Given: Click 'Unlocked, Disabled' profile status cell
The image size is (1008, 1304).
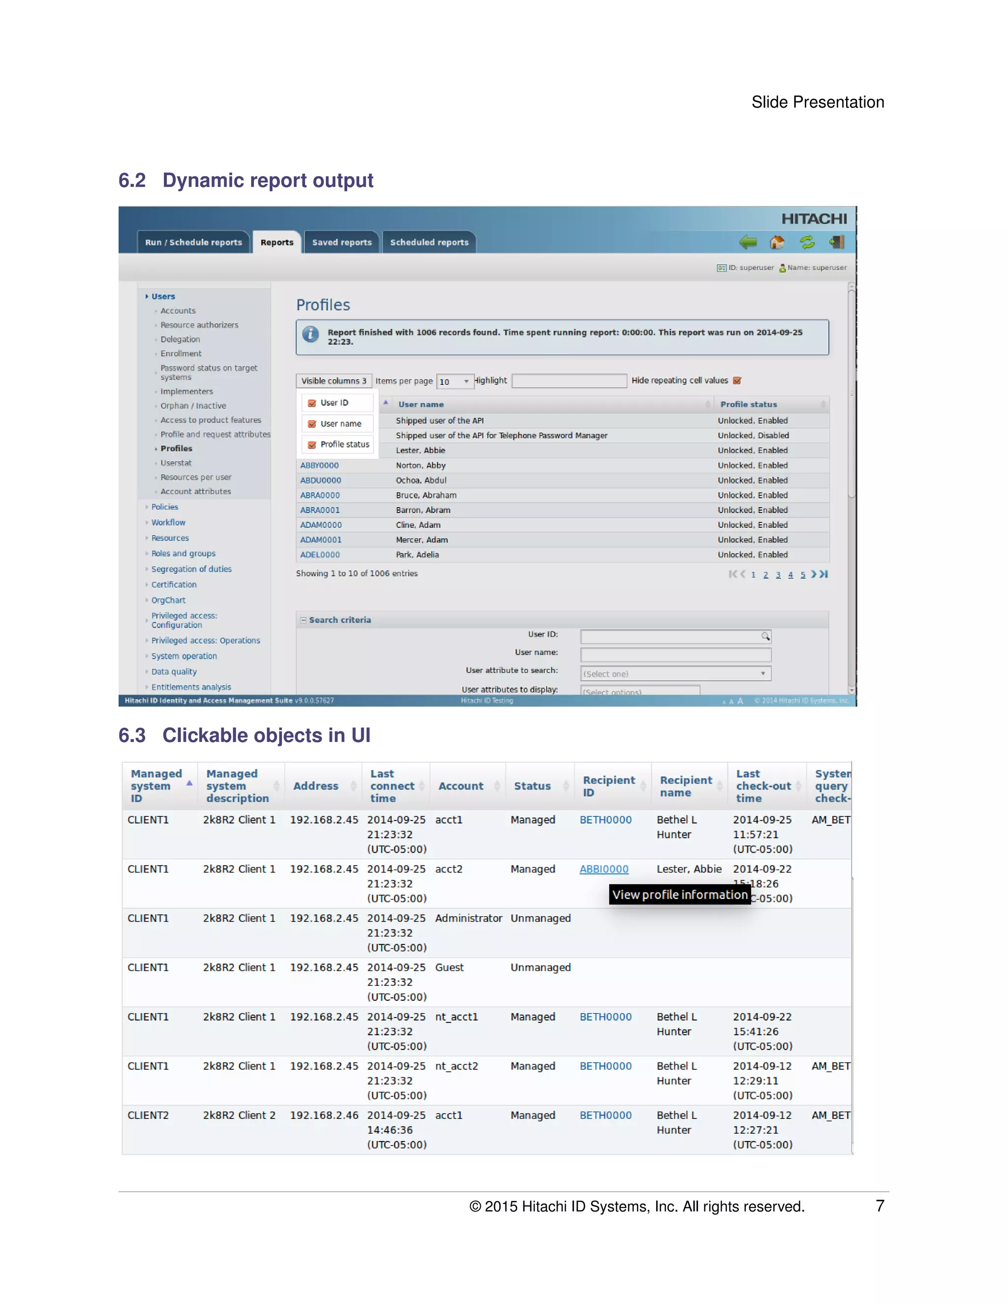Looking at the screenshot, I should [753, 436].
